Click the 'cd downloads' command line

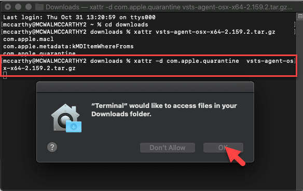point(75,24)
